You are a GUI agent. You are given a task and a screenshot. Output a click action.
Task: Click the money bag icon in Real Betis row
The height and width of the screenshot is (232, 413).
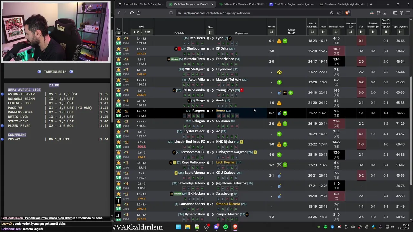click(279, 41)
